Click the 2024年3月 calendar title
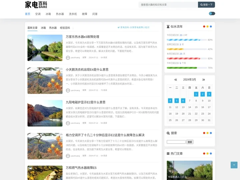The image size is (240, 180). click(189, 80)
